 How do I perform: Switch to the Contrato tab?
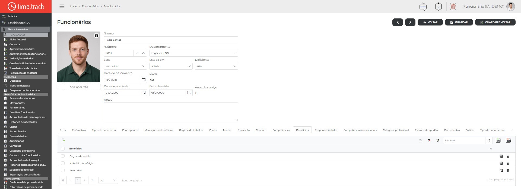pyautogui.click(x=261, y=130)
